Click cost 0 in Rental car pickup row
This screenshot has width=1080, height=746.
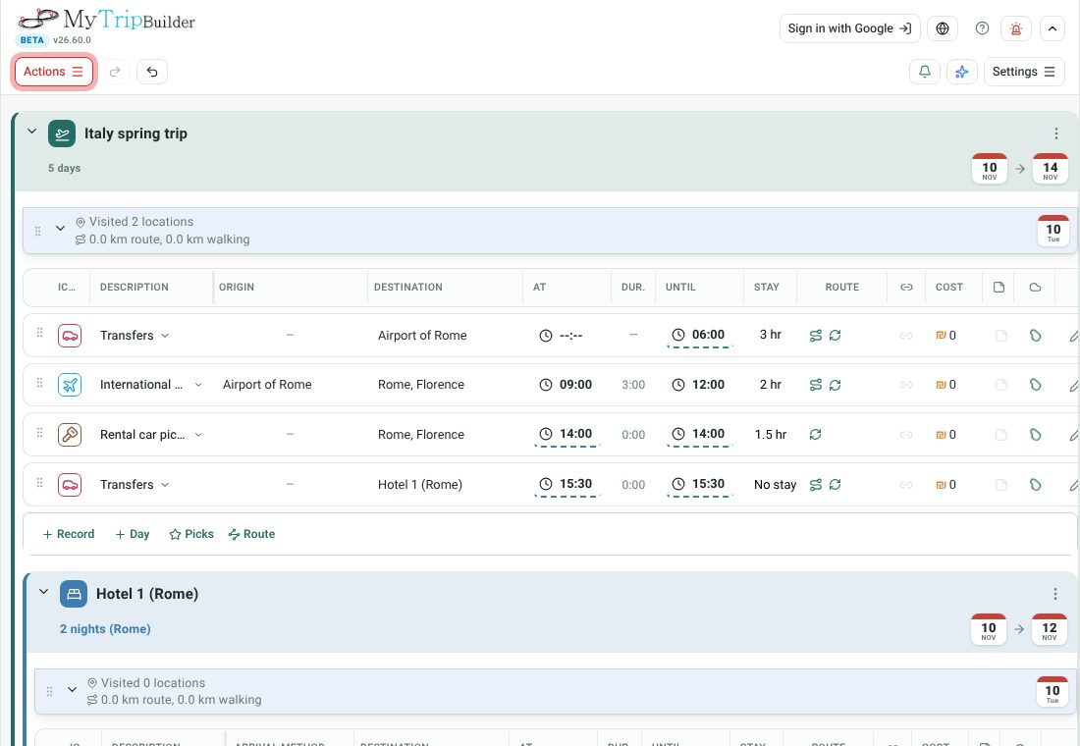point(945,435)
